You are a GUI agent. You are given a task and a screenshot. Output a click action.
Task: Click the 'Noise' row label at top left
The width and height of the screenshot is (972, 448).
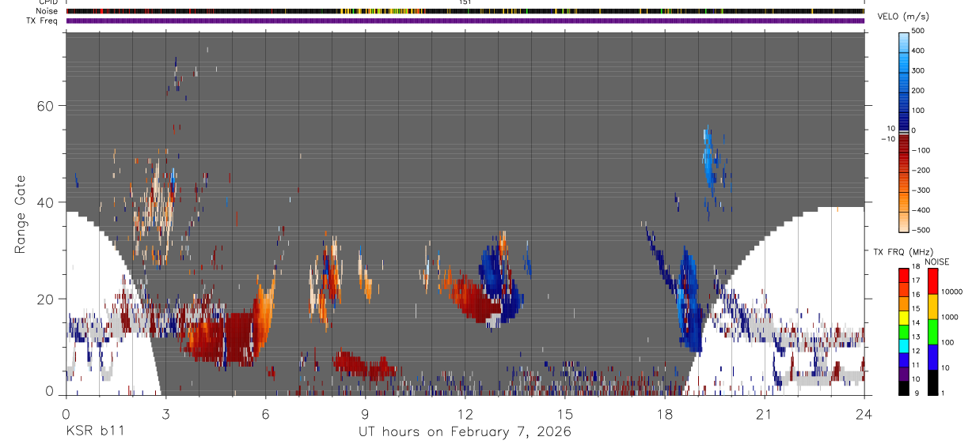point(47,11)
